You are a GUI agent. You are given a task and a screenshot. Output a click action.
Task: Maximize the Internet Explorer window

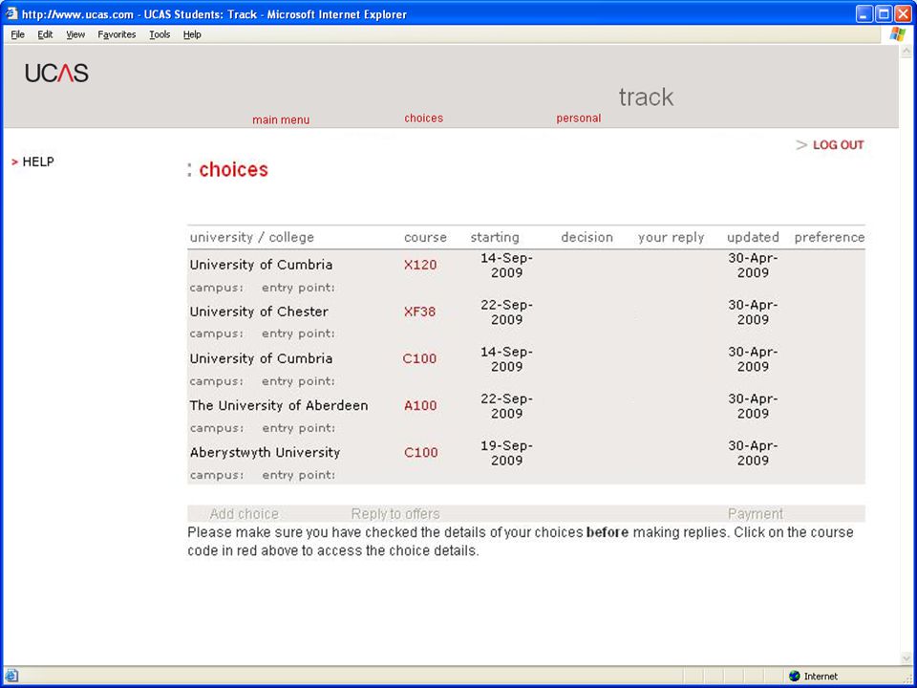coord(884,13)
